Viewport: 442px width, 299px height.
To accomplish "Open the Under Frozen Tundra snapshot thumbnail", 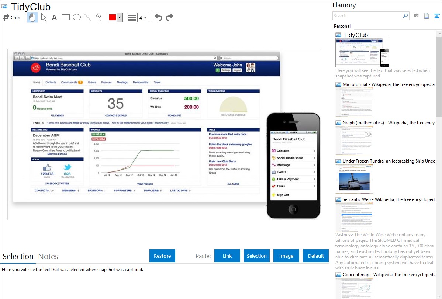I will coord(354,179).
